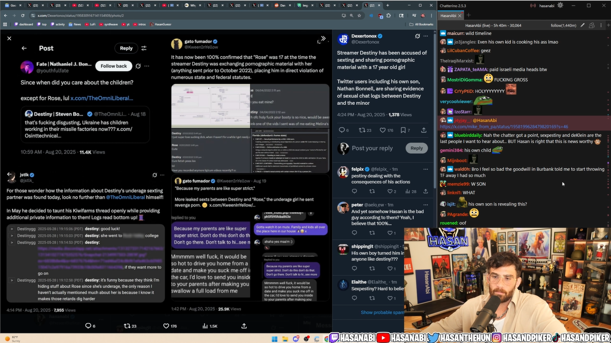Collapse sidebar with double chevron icon
Viewport: 611px width, 343px height.
click(323, 39)
